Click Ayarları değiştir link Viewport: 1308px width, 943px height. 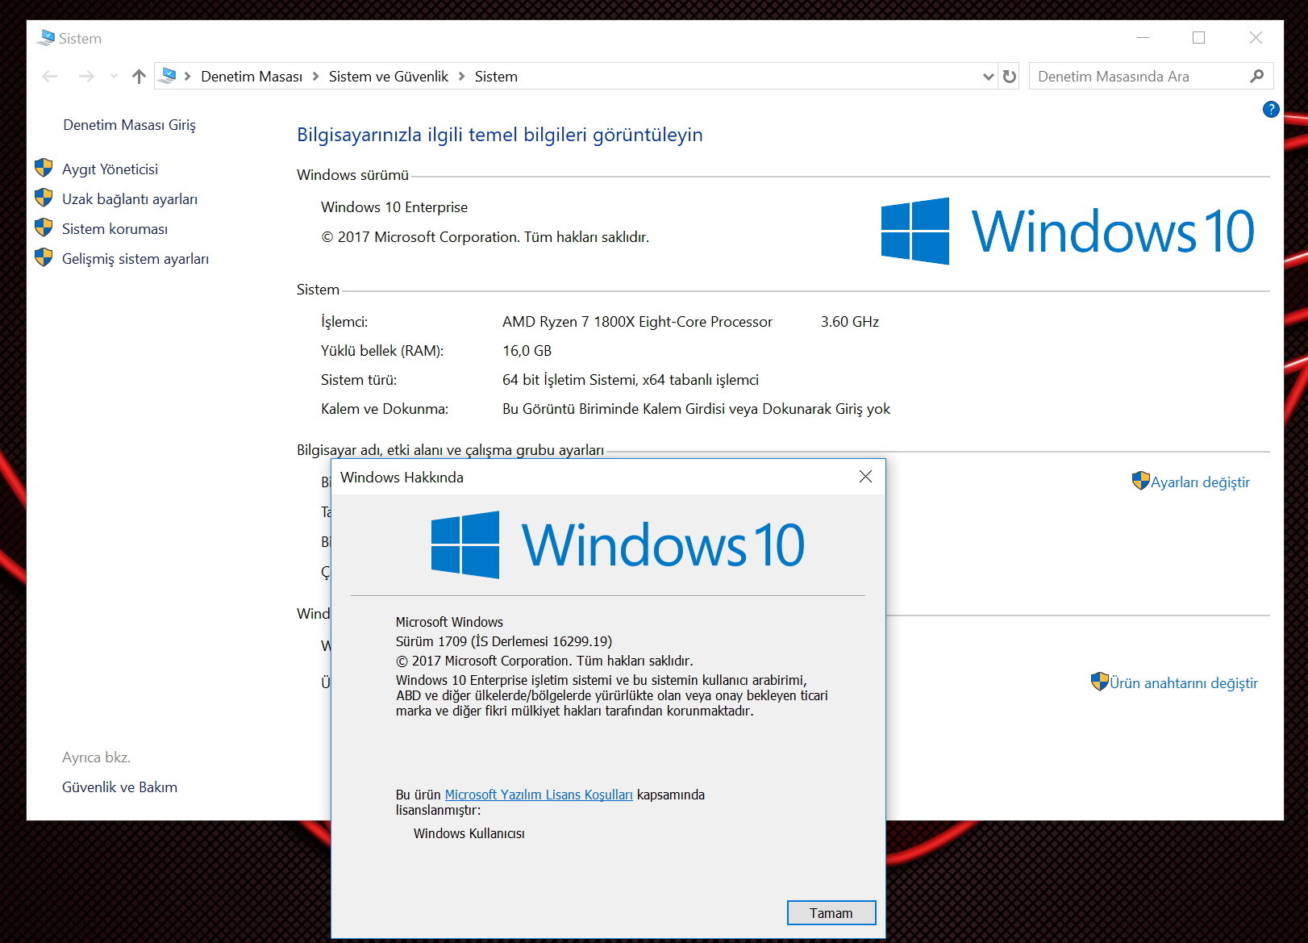coord(1200,482)
